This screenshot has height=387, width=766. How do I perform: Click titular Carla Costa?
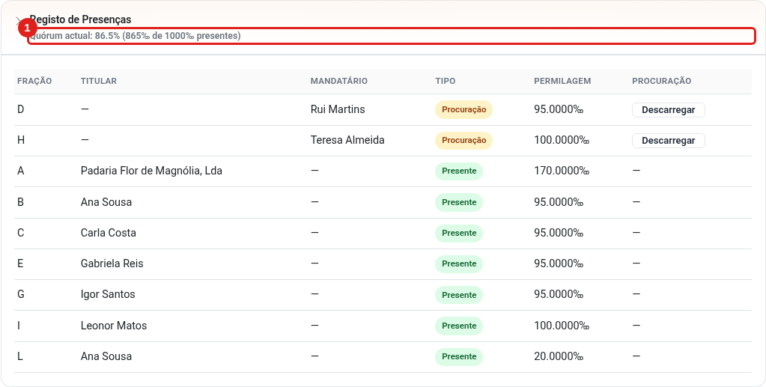pos(109,233)
